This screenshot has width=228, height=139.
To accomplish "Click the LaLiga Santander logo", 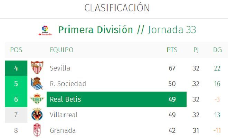I will coord(45,31).
